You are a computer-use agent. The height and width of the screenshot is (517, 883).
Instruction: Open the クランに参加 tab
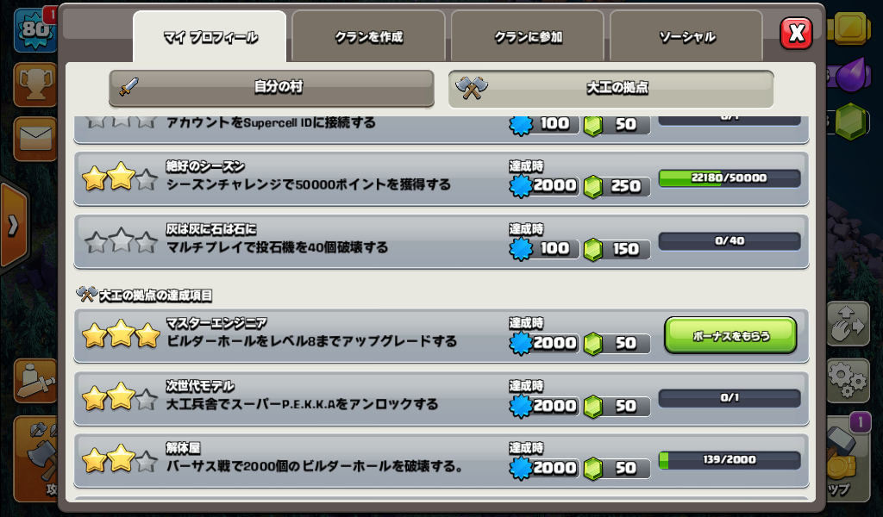click(528, 37)
